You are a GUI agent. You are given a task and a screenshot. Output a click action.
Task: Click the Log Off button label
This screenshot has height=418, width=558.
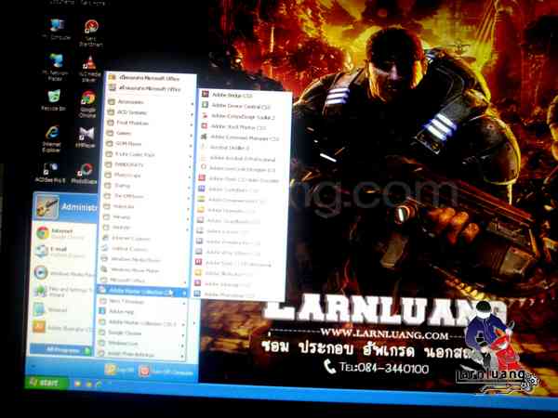point(126,370)
